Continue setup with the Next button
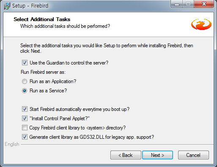This screenshot has height=167, width=217. (157, 155)
